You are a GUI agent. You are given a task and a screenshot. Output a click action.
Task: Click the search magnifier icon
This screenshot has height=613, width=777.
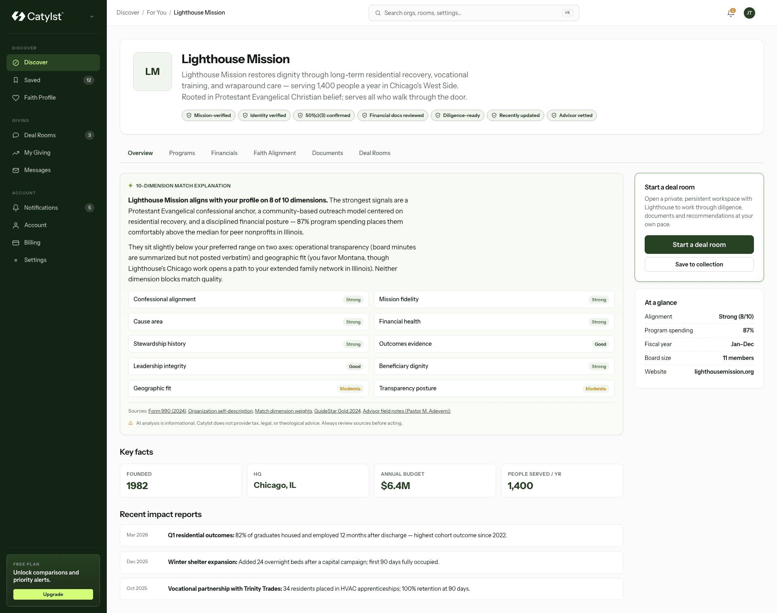click(378, 13)
